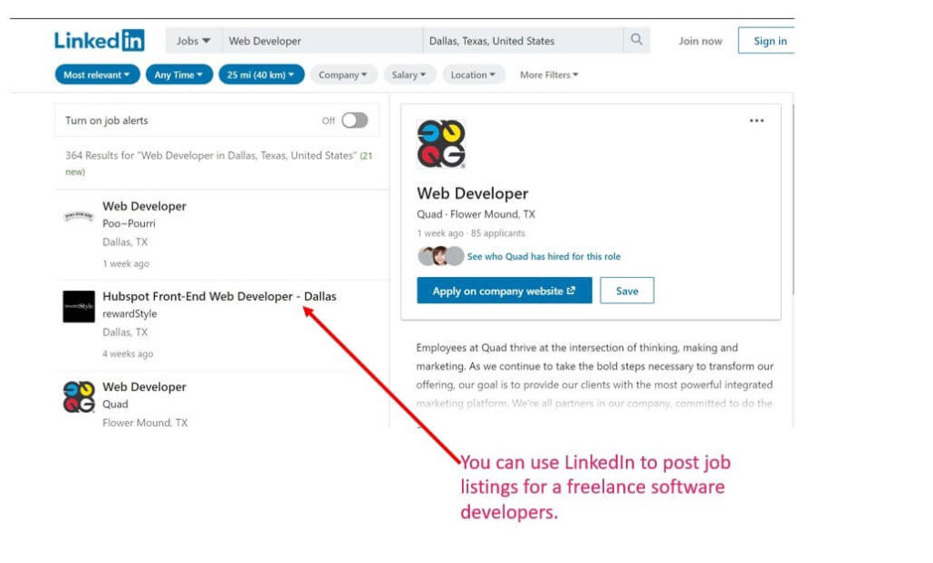Click the 1 week ago · 85 applicants text
The image size is (933, 563).
tap(471, 233)
